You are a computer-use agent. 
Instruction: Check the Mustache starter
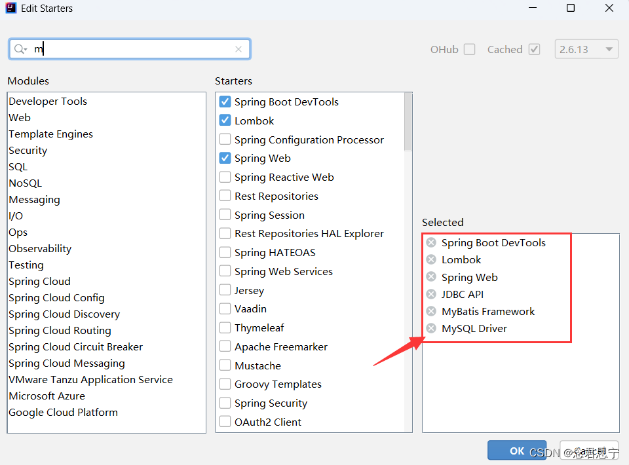(225, 365)
